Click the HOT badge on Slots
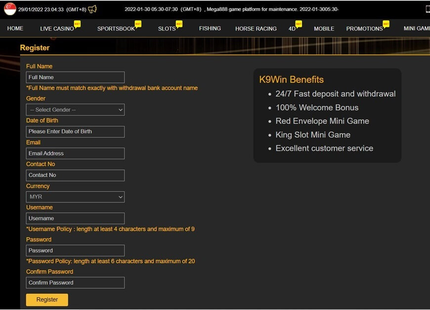The height and width of the screenshot is (310, 430). coord(179,24)
